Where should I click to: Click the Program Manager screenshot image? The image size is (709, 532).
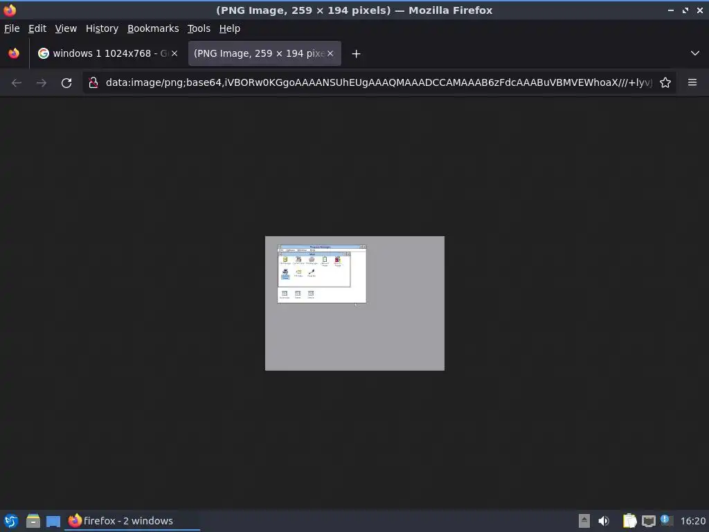coord(354,303)
